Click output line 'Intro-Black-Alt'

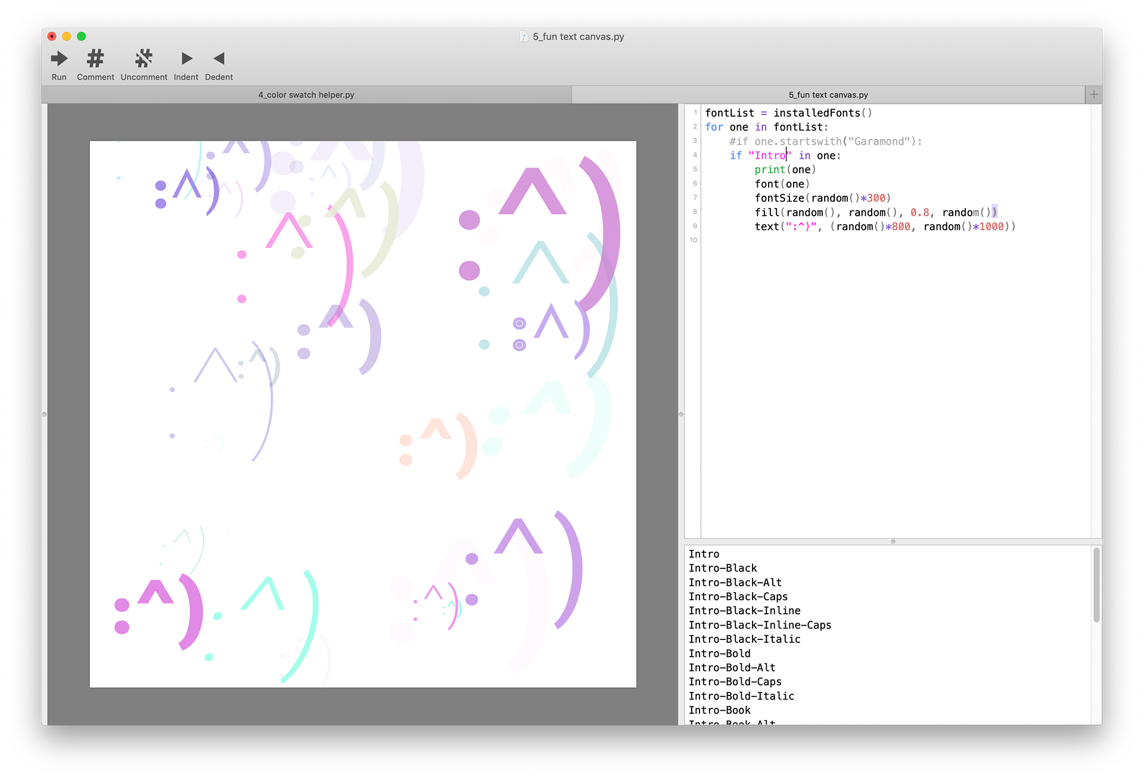pos(735,583)
